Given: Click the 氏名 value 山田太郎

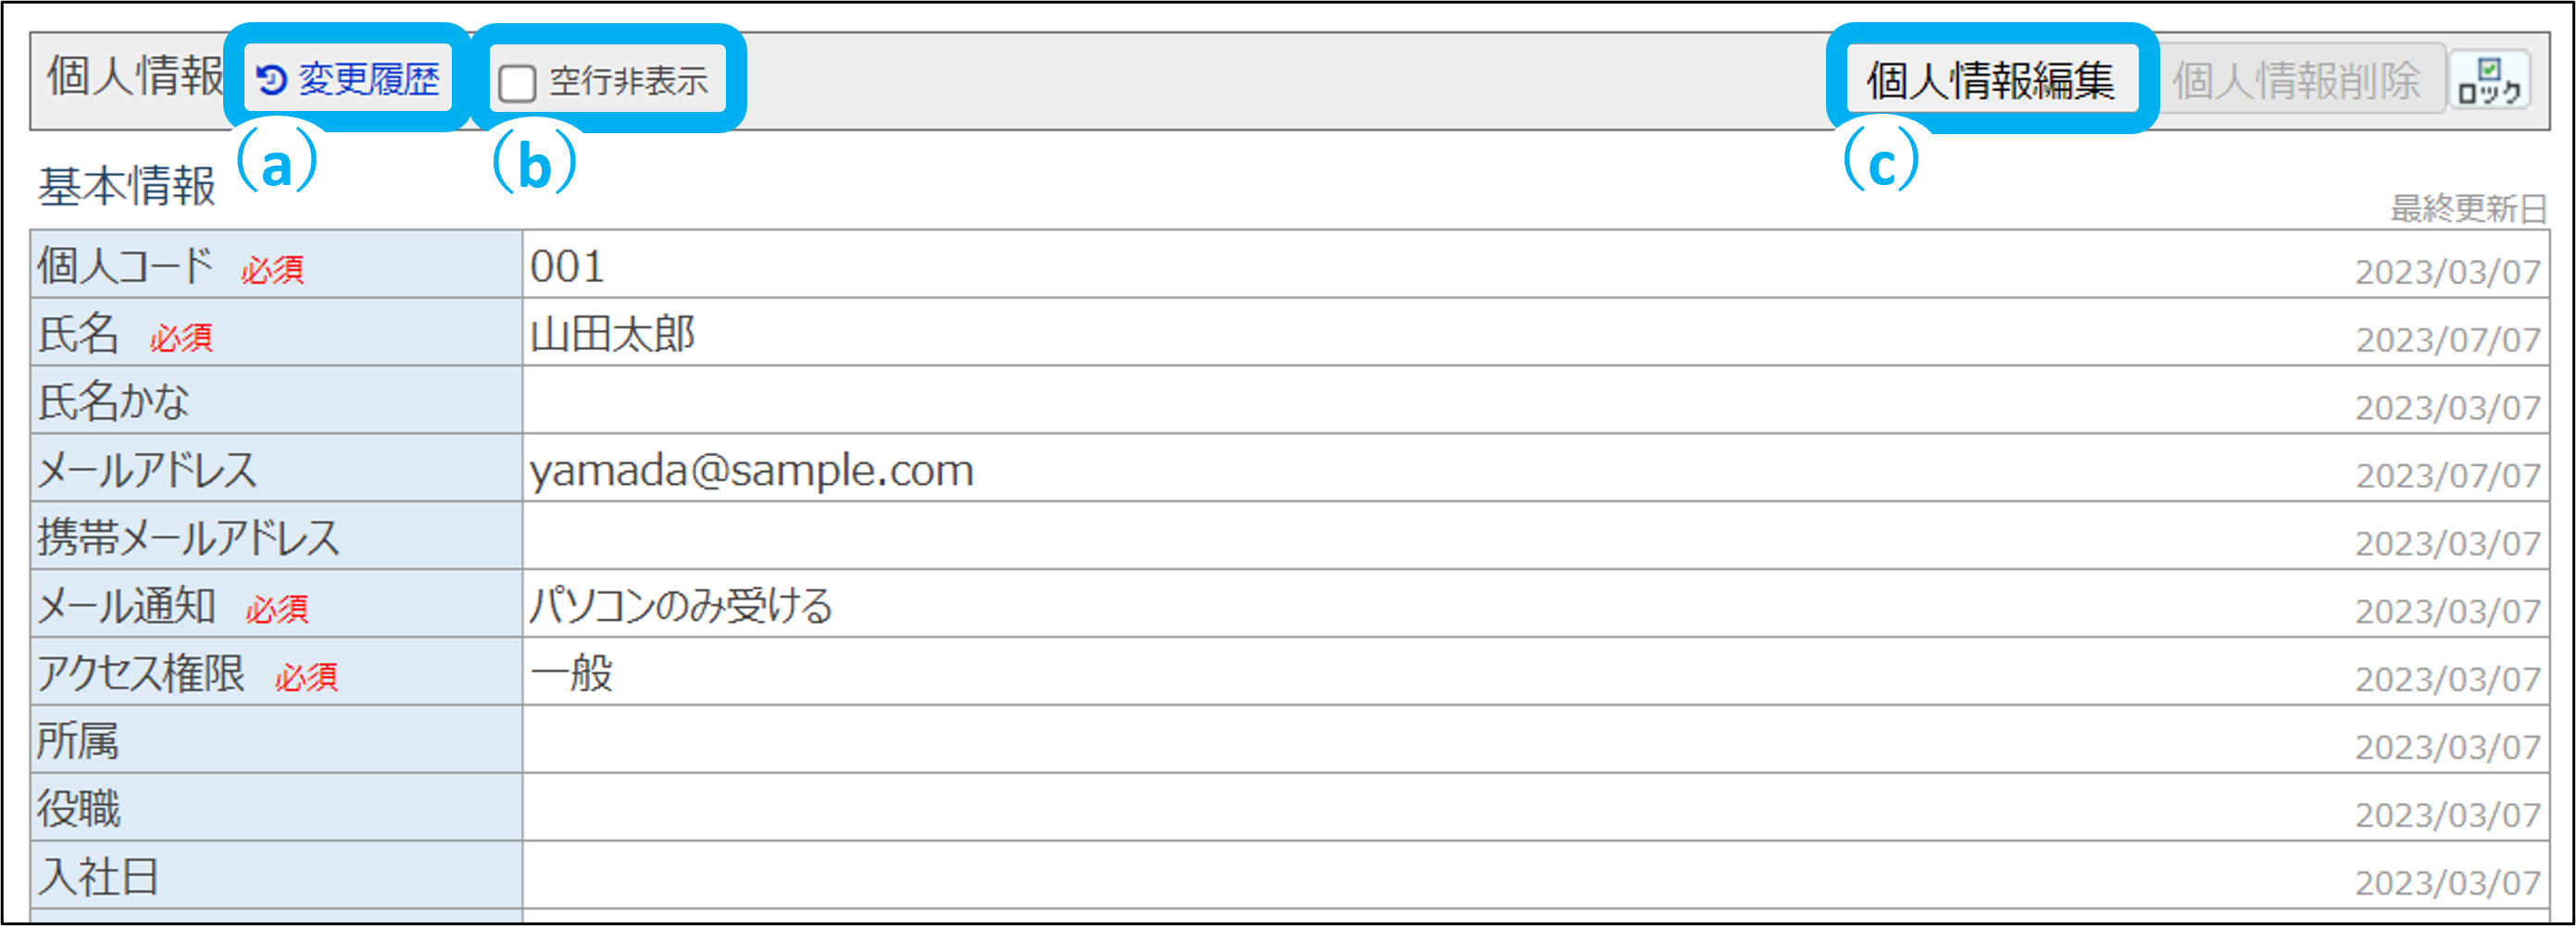Looking at the screenshot, I should (x=612, y=335).
